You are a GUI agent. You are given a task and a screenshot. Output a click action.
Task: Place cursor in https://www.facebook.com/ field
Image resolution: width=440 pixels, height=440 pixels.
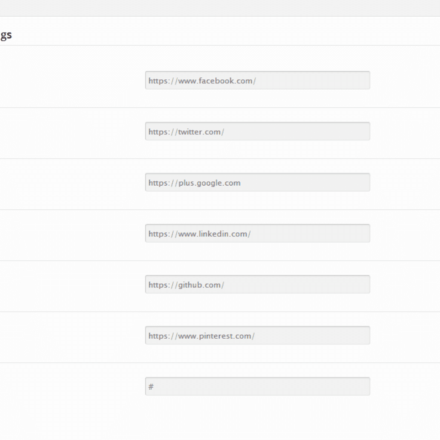pos(258,80)
